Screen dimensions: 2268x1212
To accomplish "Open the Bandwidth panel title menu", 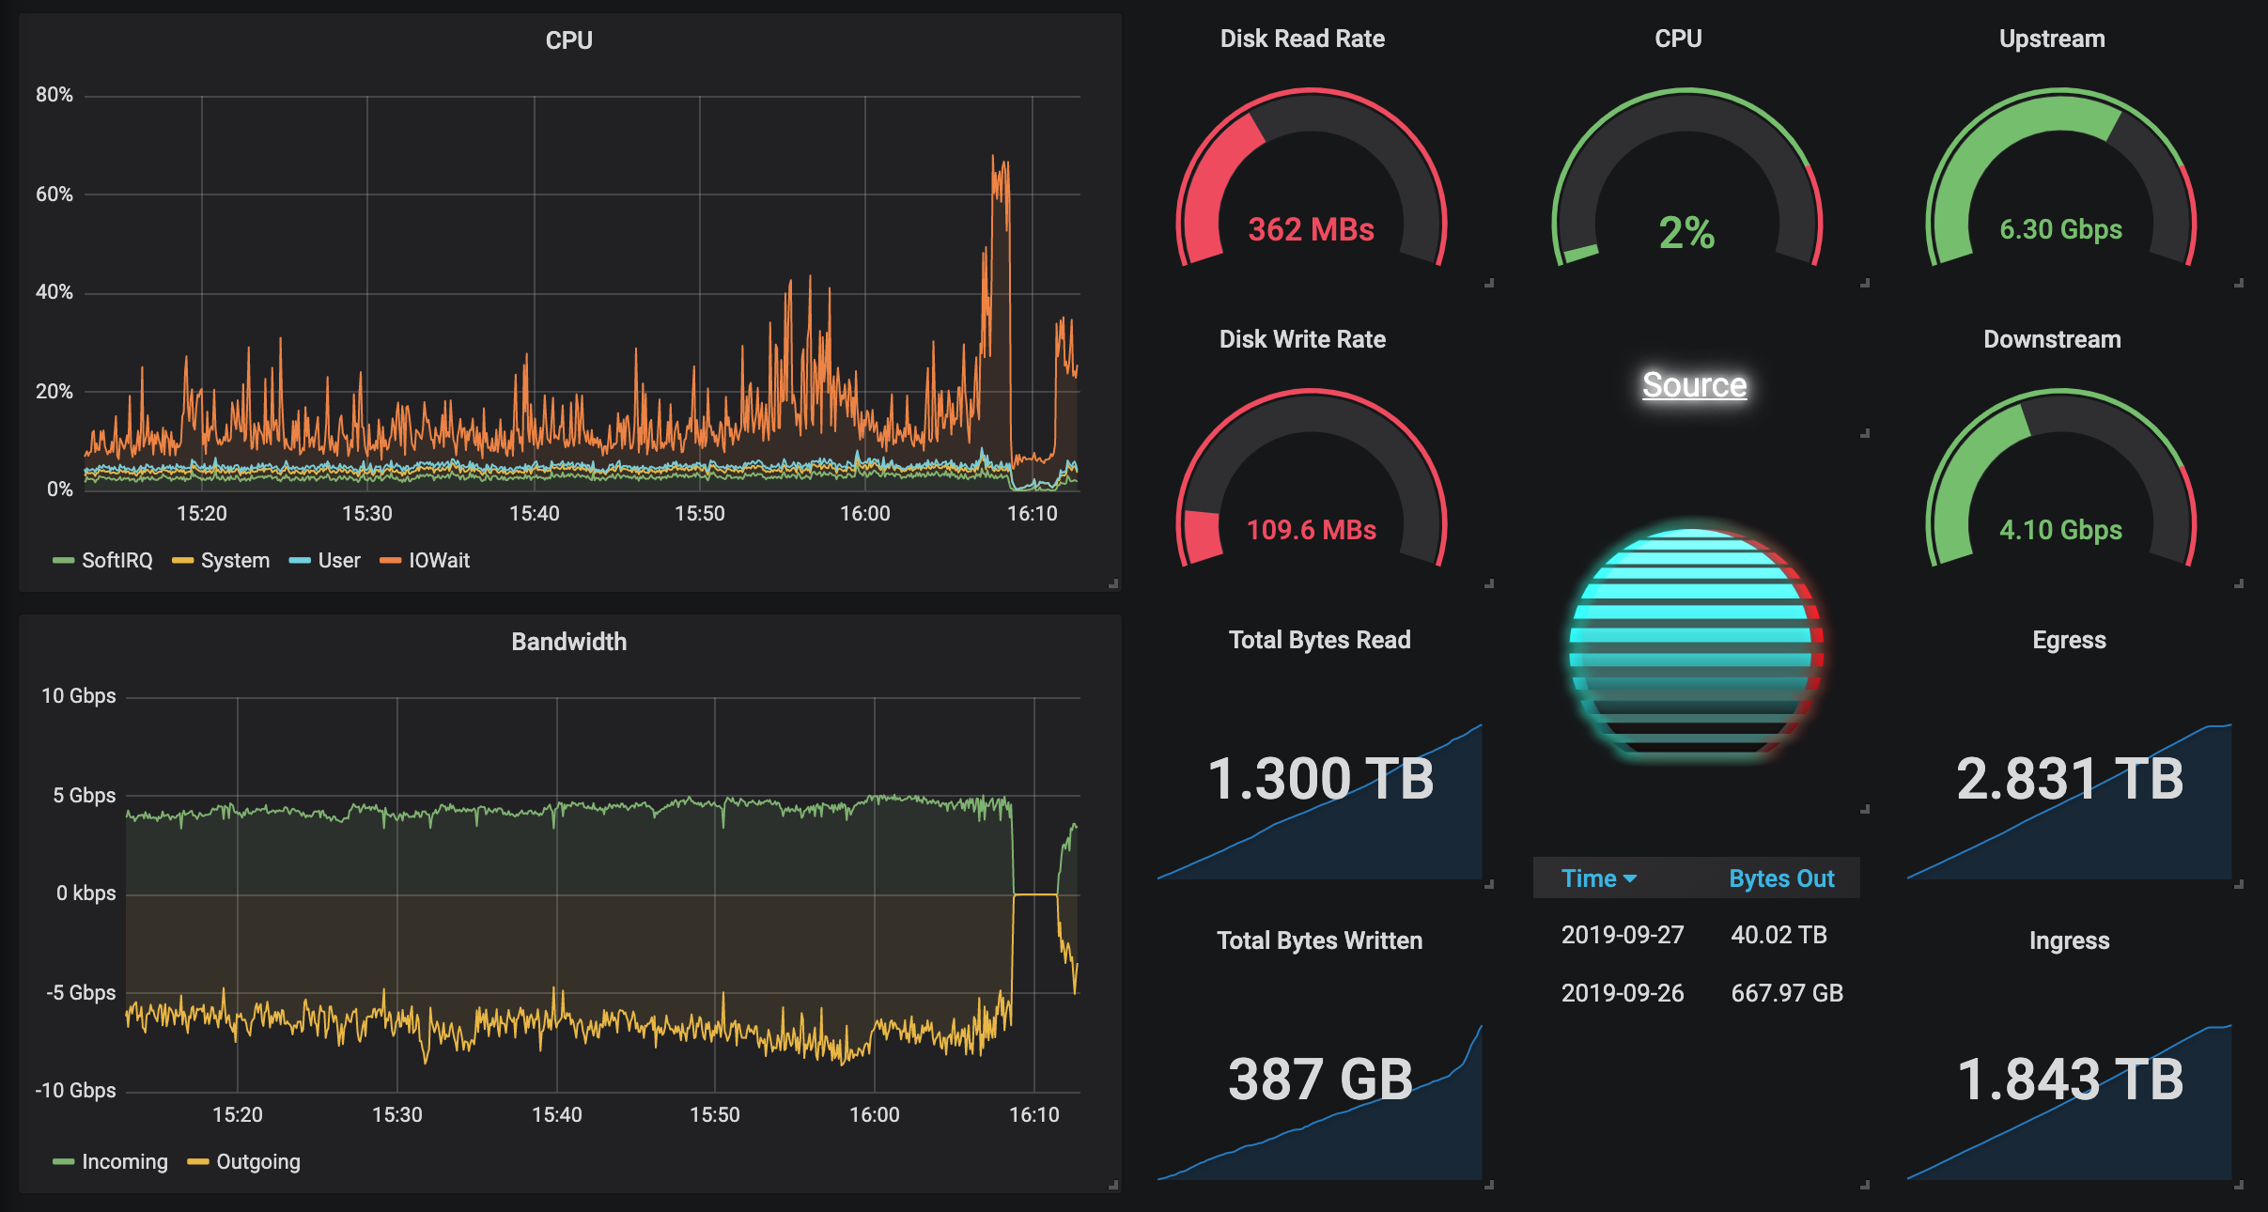I will 568,642.
